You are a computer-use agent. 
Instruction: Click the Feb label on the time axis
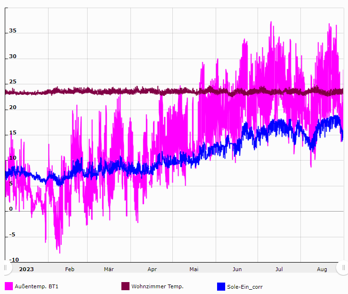[x=70, y=269]
